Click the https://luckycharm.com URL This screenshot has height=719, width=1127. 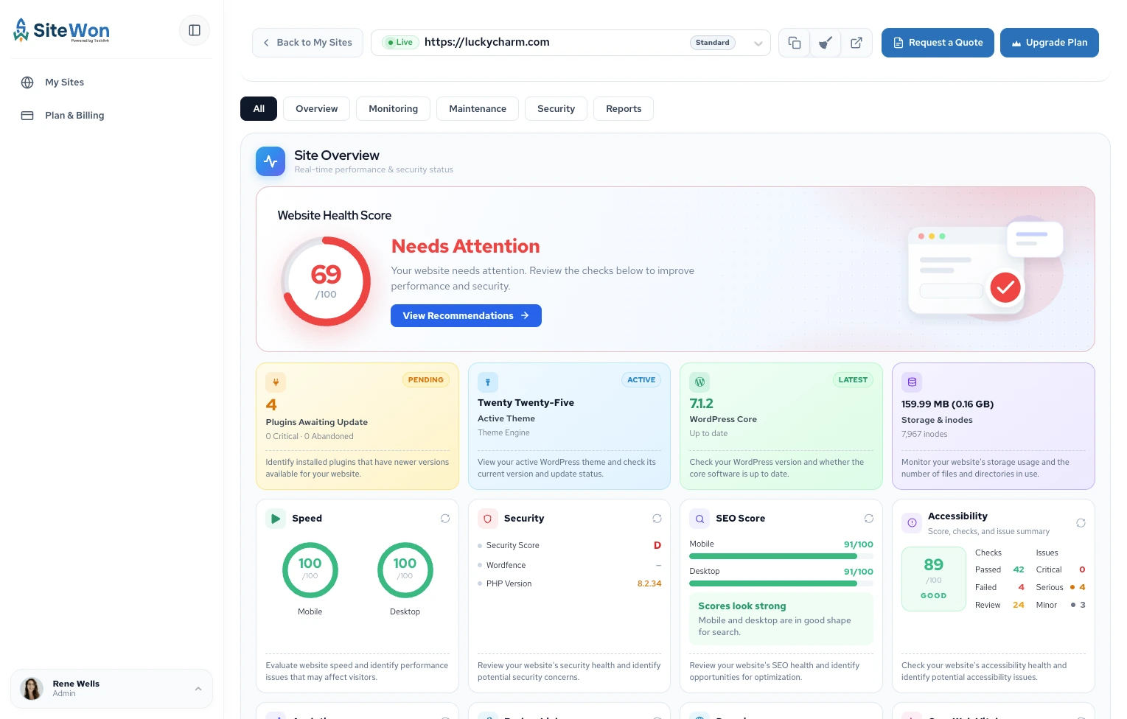pyautogui.click(x=487, y=42)
